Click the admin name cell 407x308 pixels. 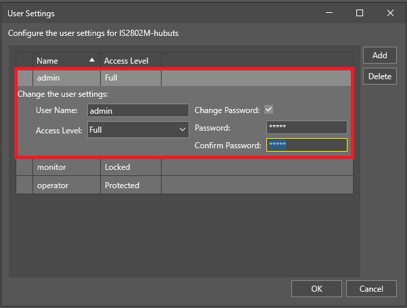pyautogui.click(x=66, y=79)
